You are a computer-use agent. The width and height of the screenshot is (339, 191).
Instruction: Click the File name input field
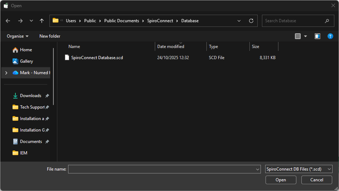(x=161, y=169)
